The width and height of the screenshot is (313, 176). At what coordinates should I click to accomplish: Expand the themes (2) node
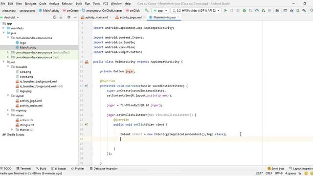[12, 130]
